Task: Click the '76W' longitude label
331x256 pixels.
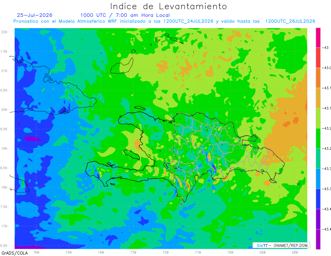Action: coord(36,252)
